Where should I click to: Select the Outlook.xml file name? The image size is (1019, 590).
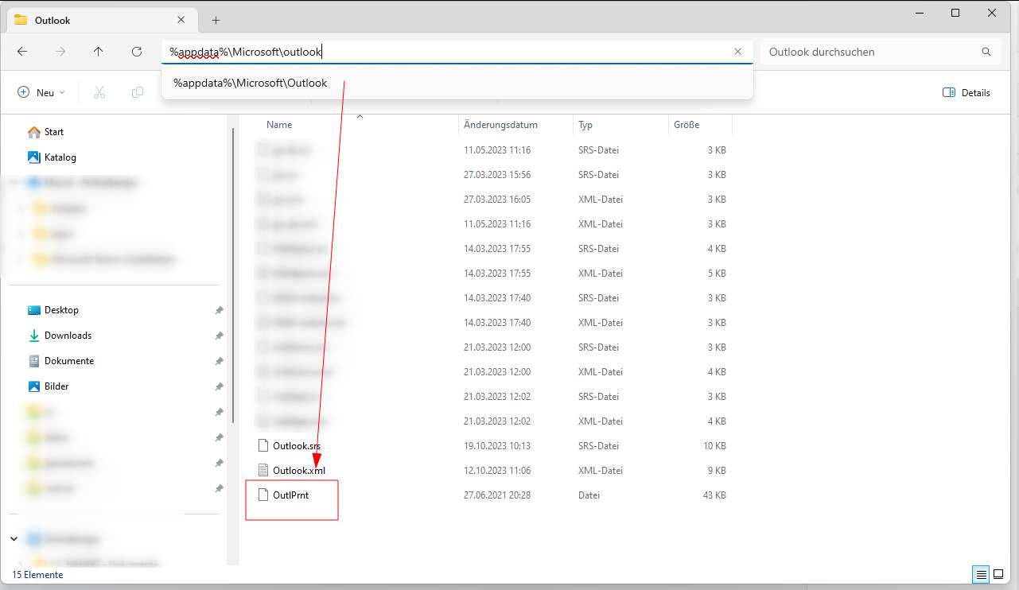point(299,470)
